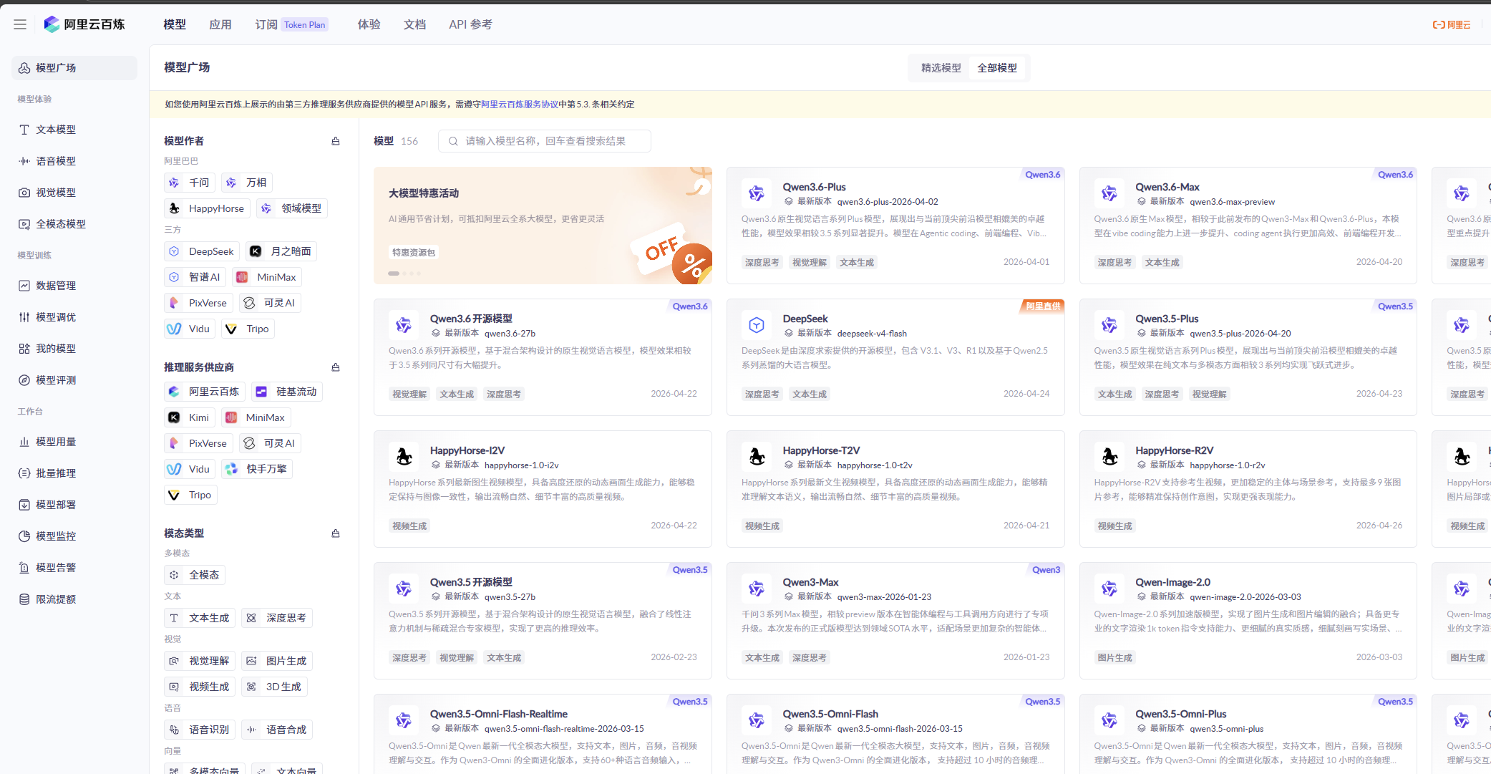The image size is (1491, 774).
Task: Open the 文档 top tab
Action: point(415,24)
